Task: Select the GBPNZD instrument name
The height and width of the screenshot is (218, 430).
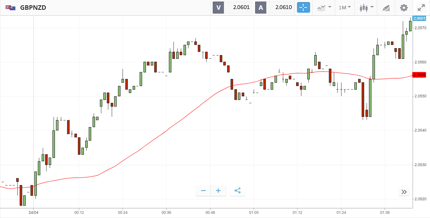Action: coord(33,8)
